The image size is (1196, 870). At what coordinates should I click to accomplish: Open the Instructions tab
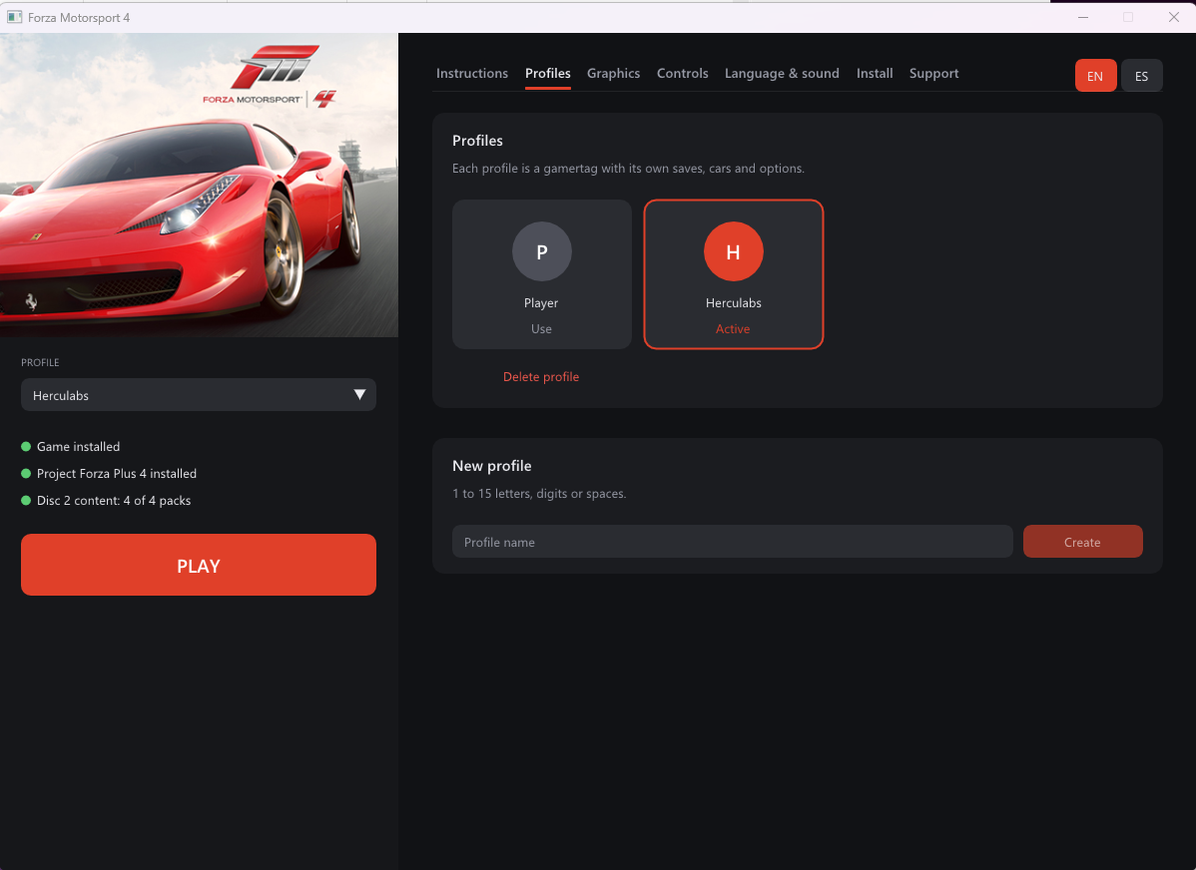coord(471,73)
